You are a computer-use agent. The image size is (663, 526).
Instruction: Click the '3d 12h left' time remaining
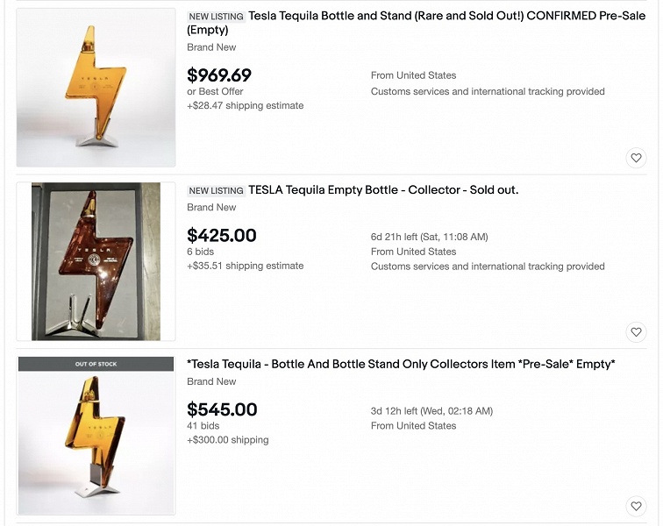tap(431, 411)
